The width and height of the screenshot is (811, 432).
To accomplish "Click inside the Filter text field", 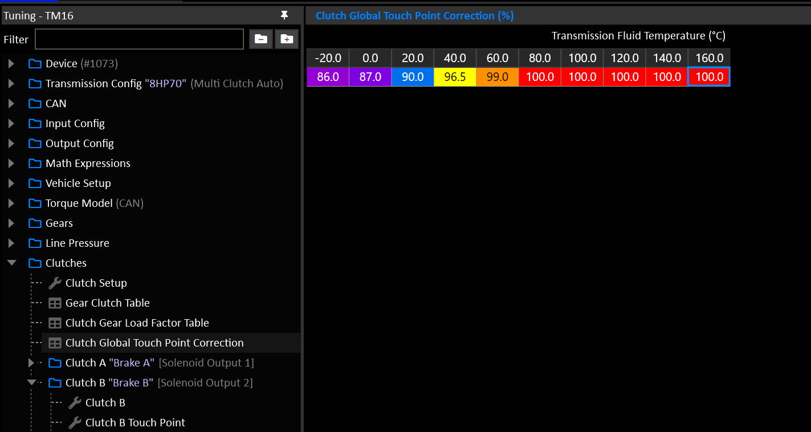I will (139, 39).
